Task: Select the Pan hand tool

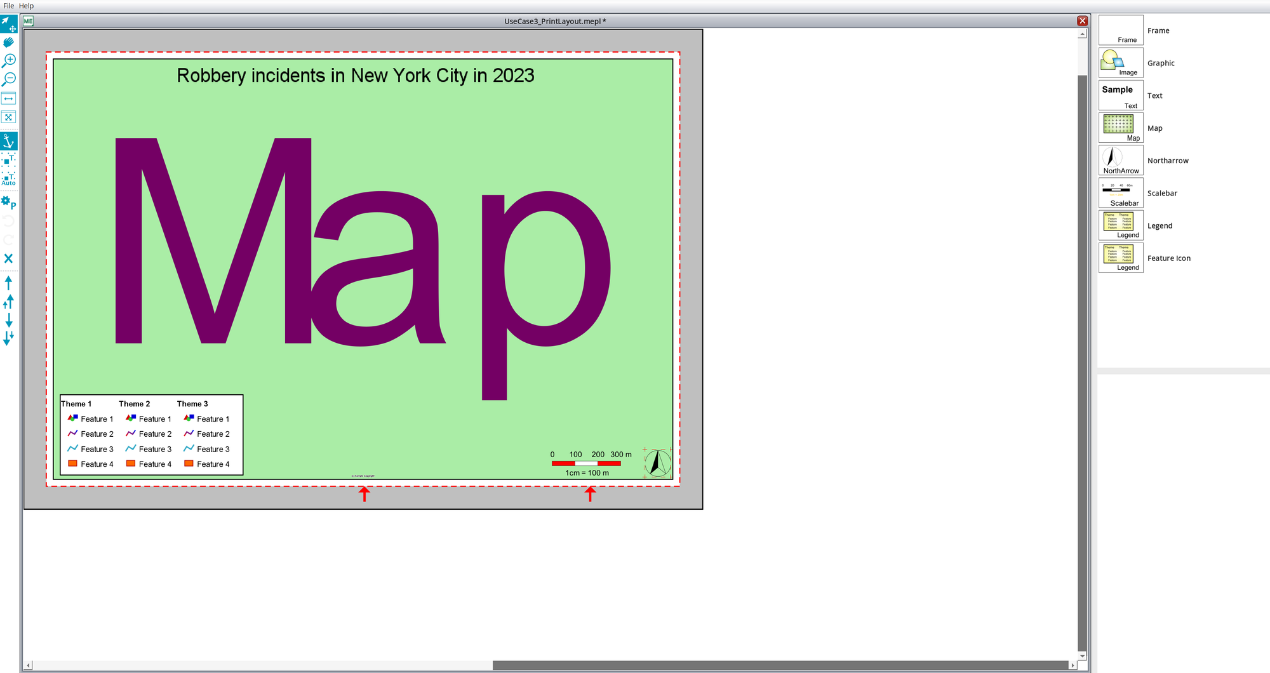Action: (8, 41)
